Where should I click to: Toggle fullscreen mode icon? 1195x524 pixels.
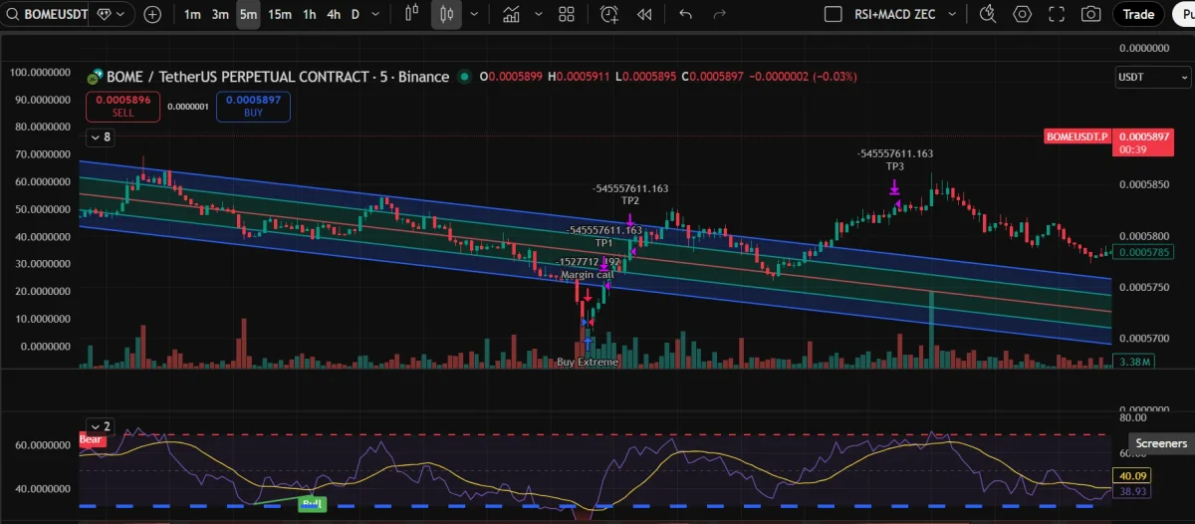(x=1057, y=15)
